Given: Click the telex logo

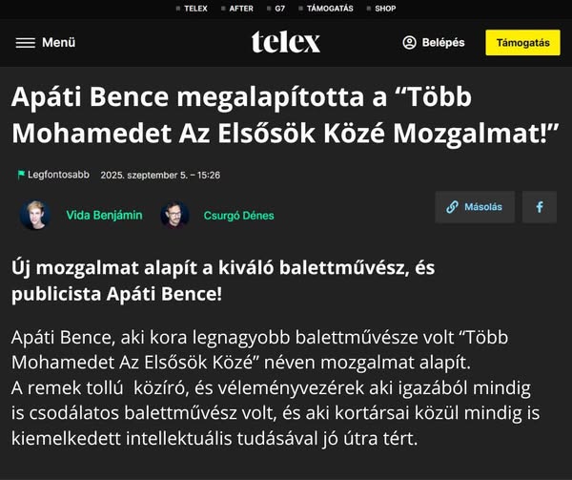Looking at the screenshot, I should (286, 42).
